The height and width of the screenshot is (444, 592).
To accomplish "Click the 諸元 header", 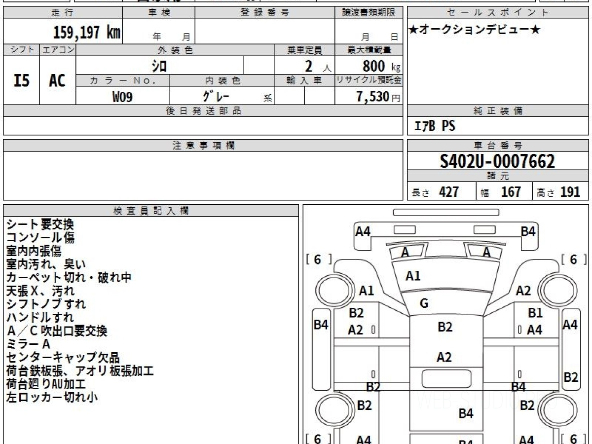I will (x=498, y=176).
